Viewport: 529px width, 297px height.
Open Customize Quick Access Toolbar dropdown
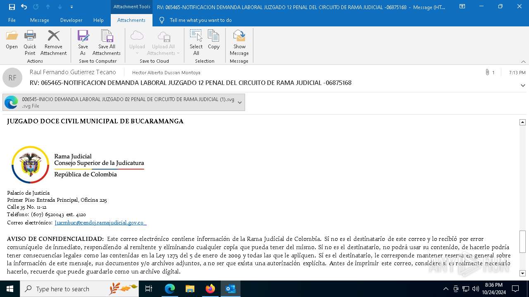point(72,7)
